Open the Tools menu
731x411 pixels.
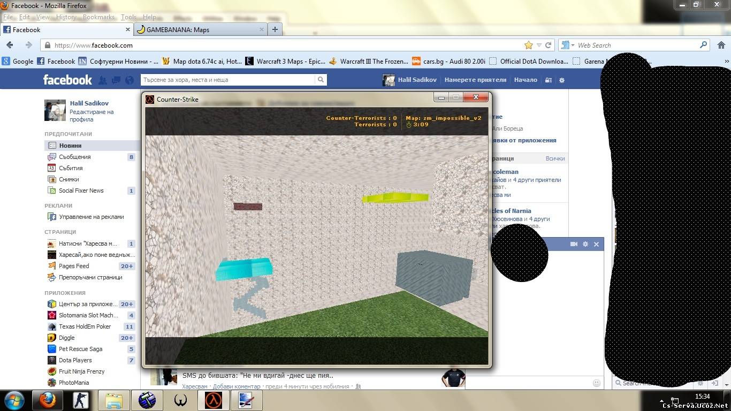(128, 17)
